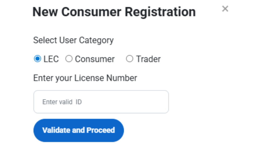Click the LEC label text

[51, 59]
